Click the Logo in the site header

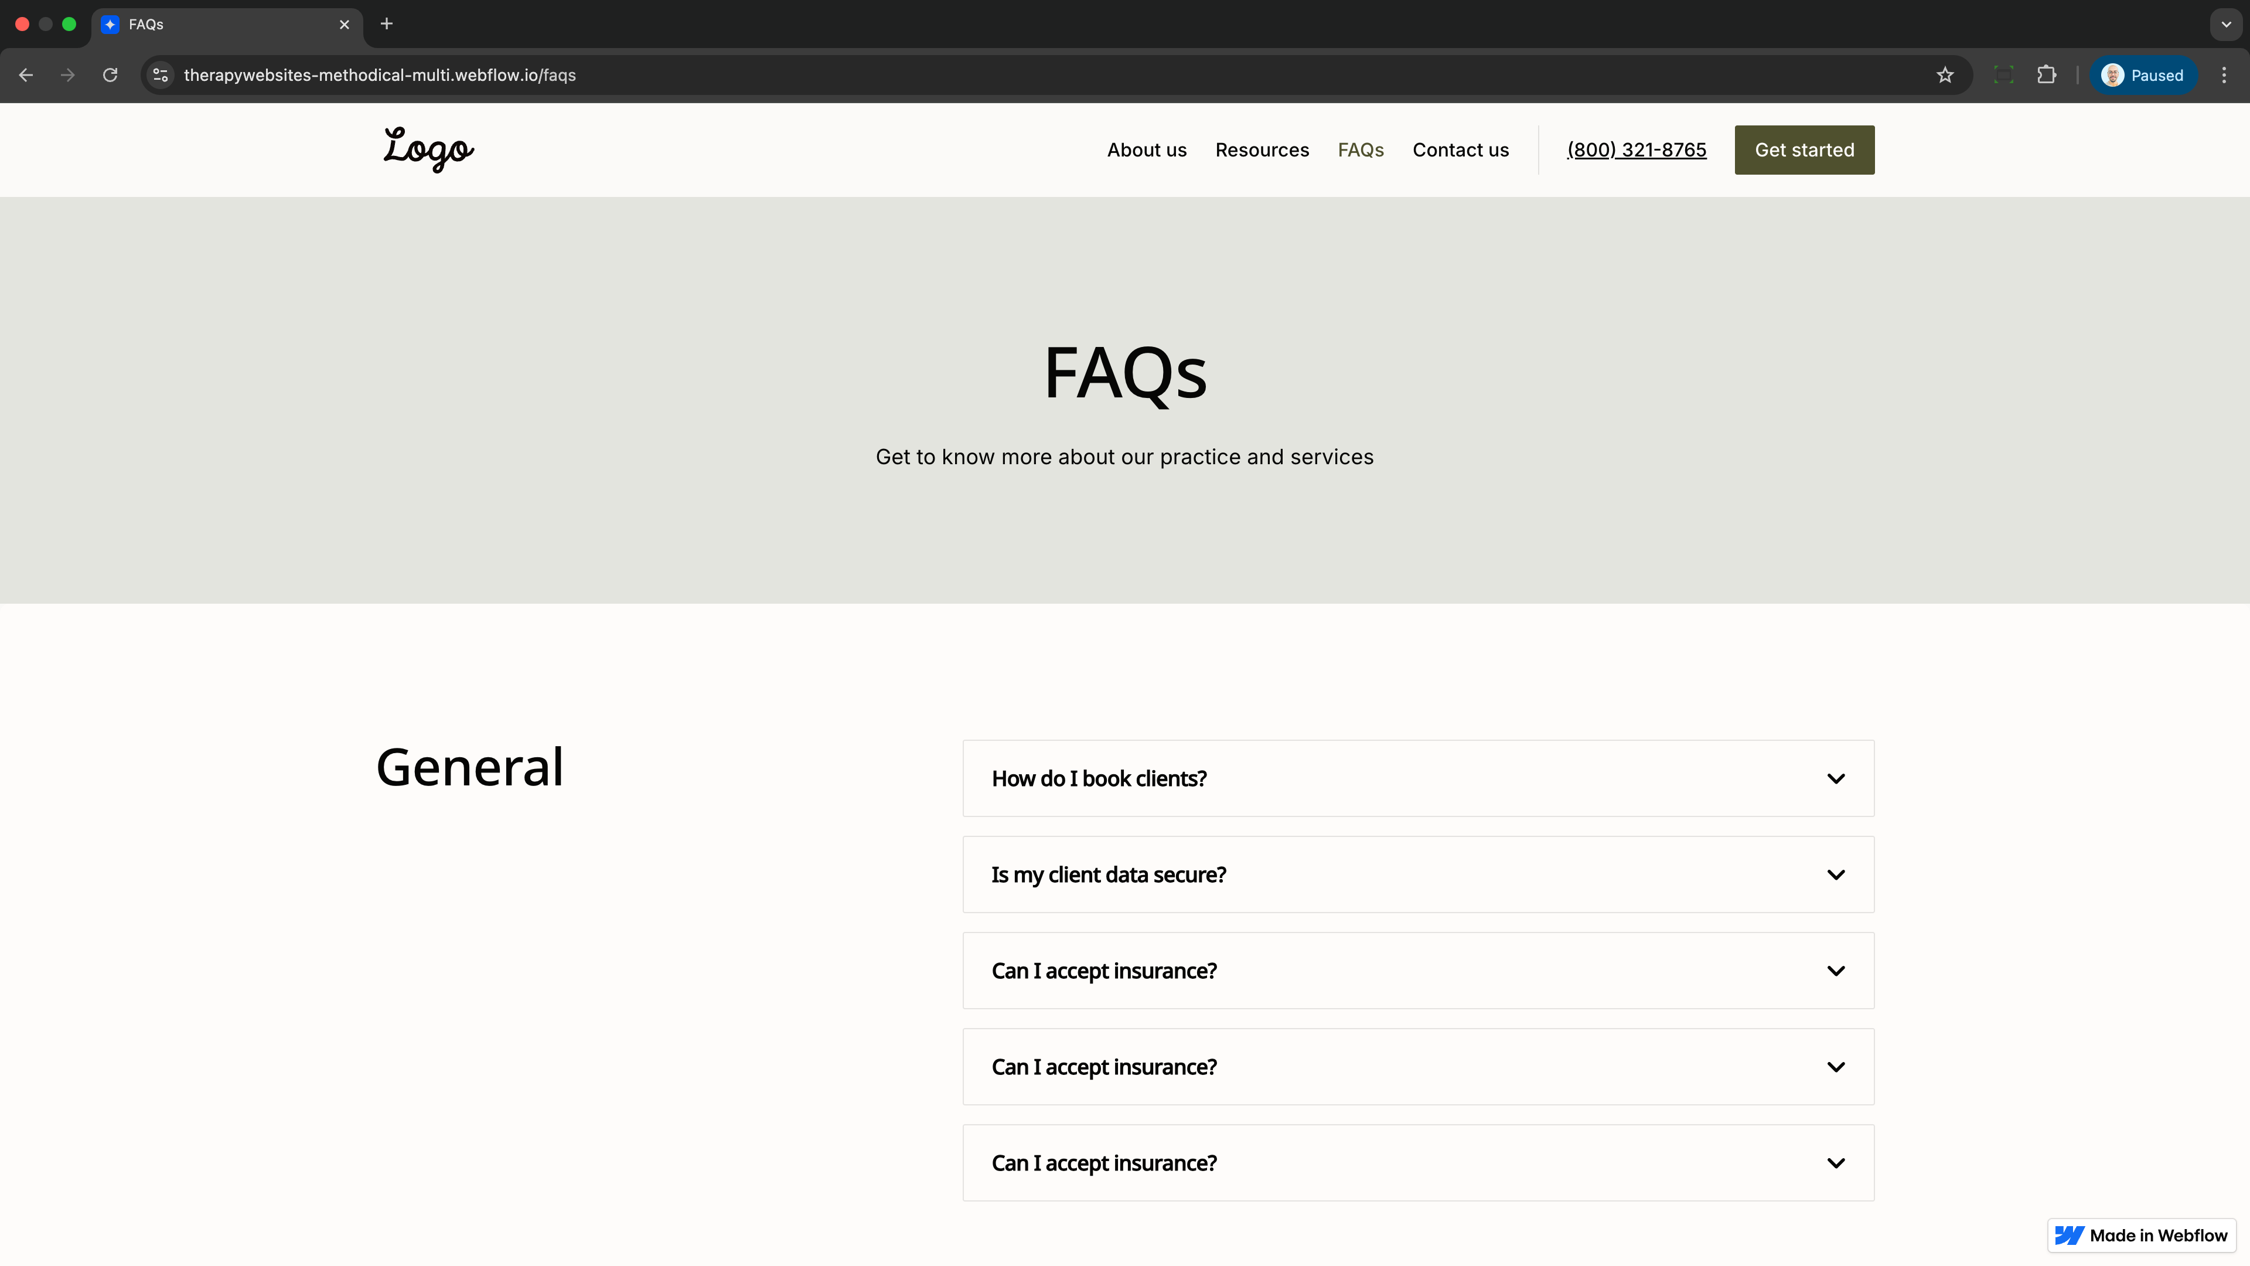[x=428, y=149]
